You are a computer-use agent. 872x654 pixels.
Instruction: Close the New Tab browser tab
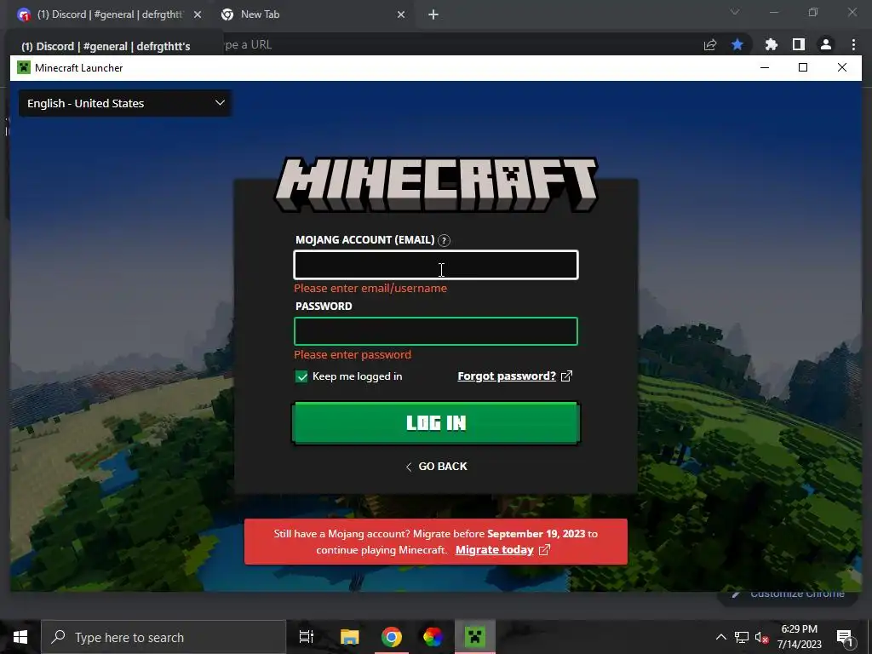401,15
